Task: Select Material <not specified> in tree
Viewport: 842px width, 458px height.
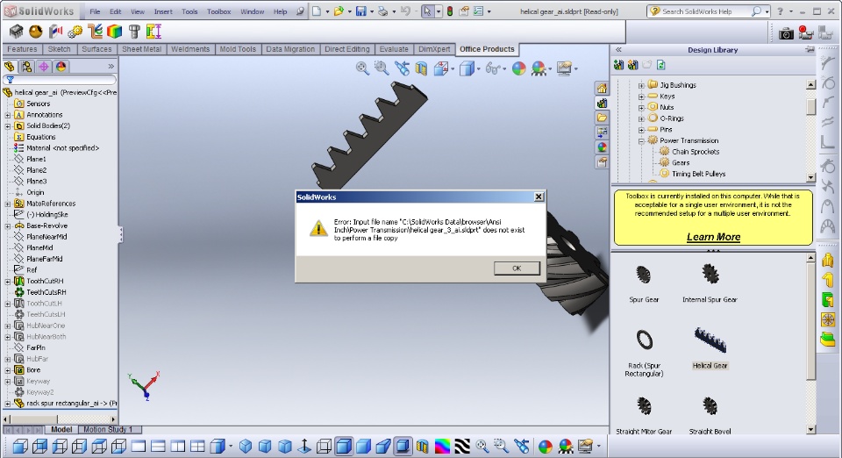Action: point(62,147)
